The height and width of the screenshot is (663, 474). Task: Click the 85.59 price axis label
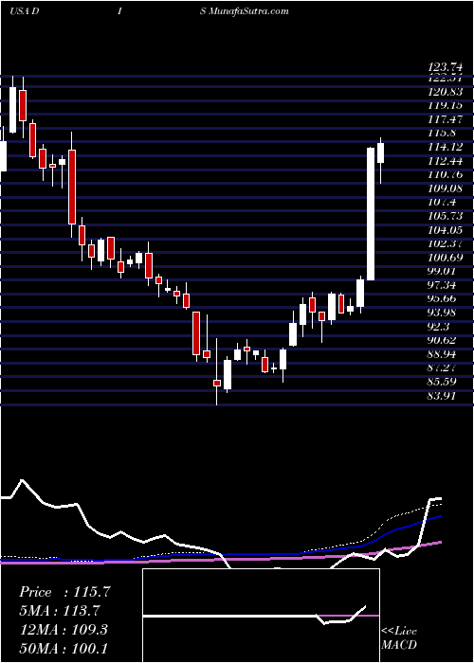(443, 382)
